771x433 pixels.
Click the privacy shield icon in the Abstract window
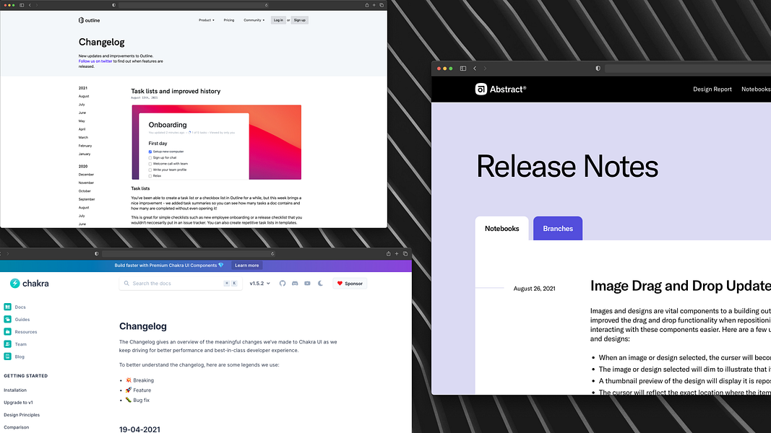598,69
